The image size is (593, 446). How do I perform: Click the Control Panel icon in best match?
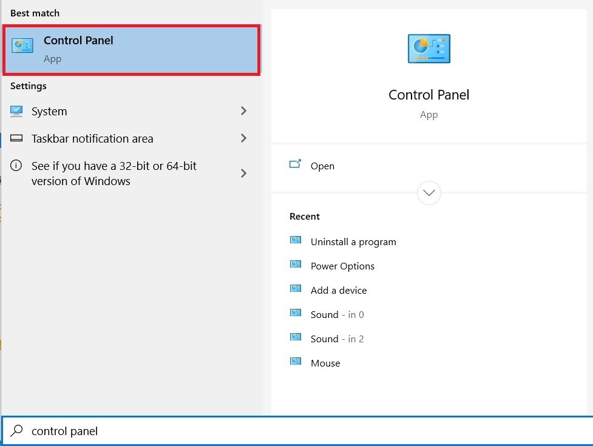click(22, 46)
